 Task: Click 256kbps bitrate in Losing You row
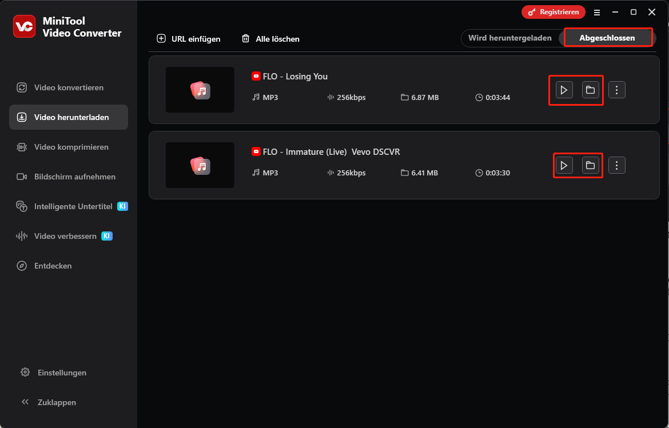click(347, 98)
